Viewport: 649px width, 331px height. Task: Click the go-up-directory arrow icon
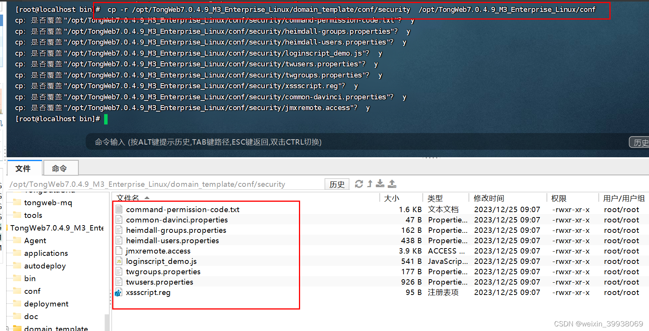(x=370, y=184)
